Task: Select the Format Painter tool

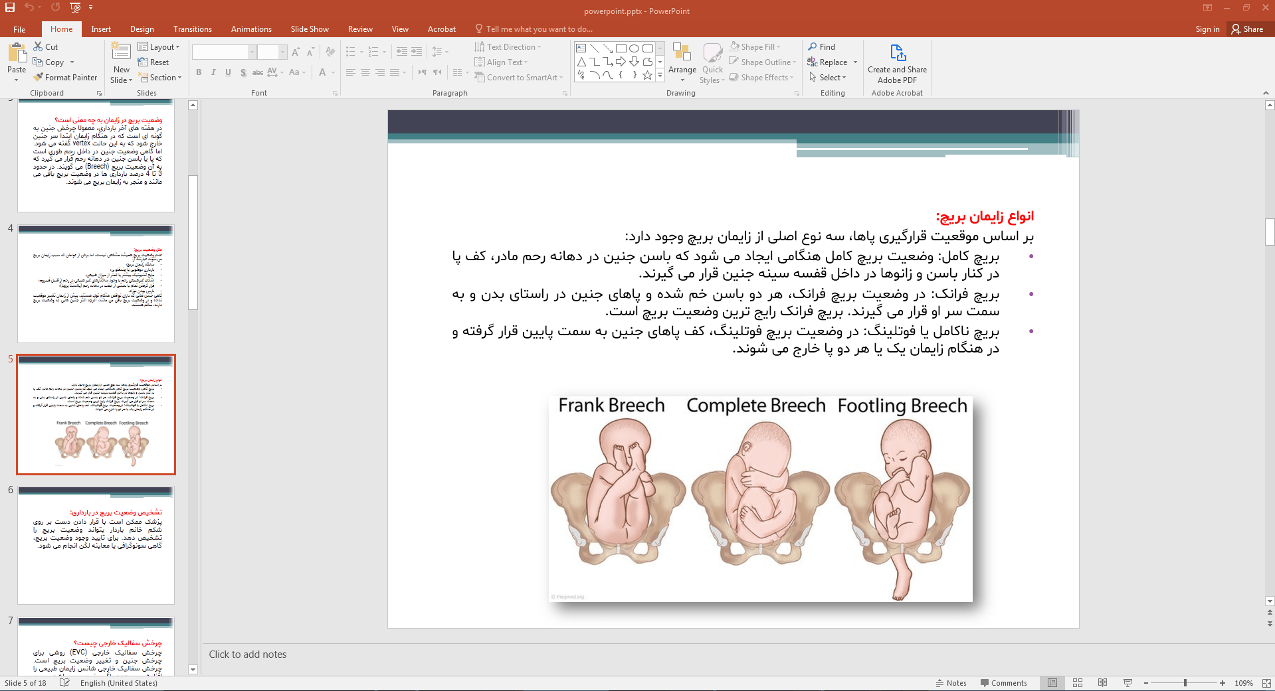Action: tap(65, 78)
